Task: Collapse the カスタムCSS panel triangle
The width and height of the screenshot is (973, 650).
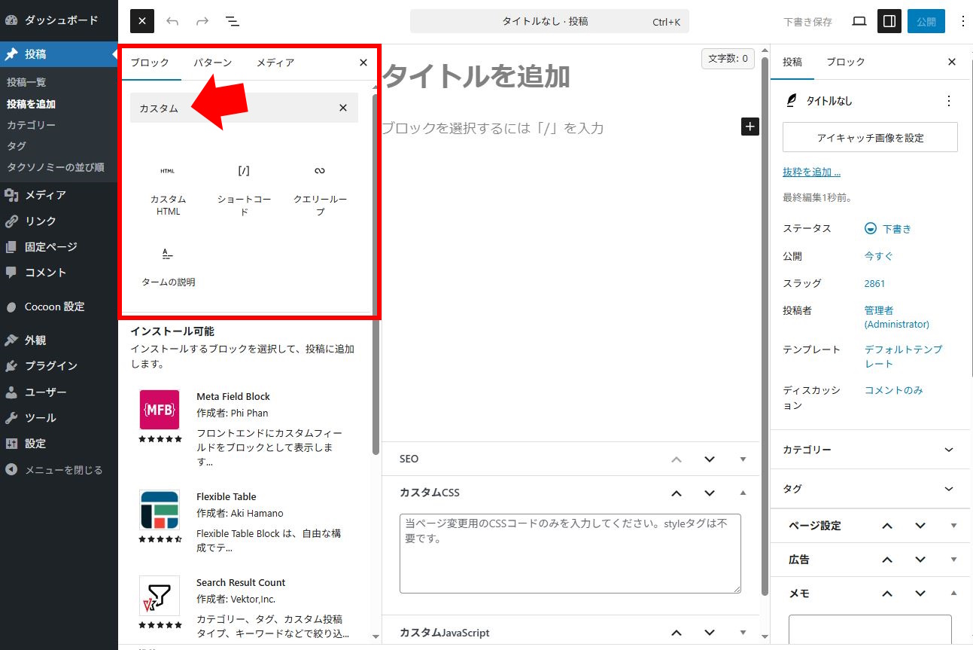Action: point(743,493)
